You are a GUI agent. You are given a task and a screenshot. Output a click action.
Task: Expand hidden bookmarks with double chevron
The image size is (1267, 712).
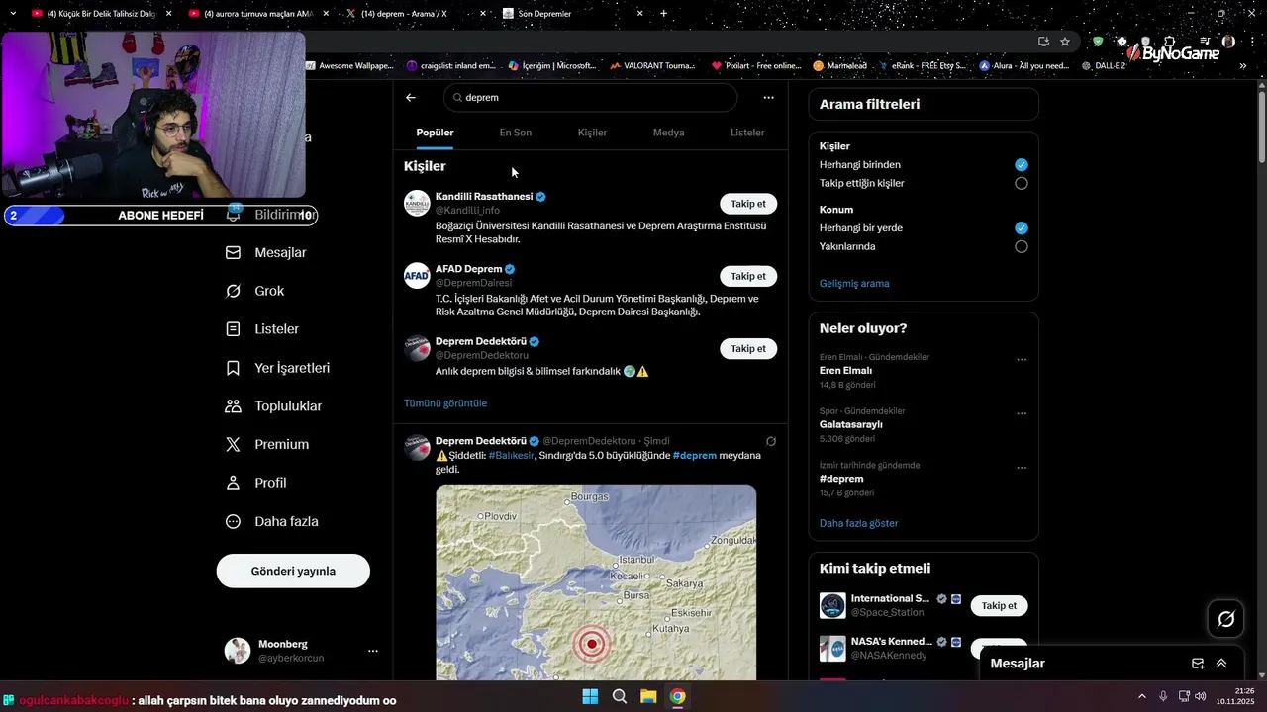pyautogui.click(x=1243, y=66)
